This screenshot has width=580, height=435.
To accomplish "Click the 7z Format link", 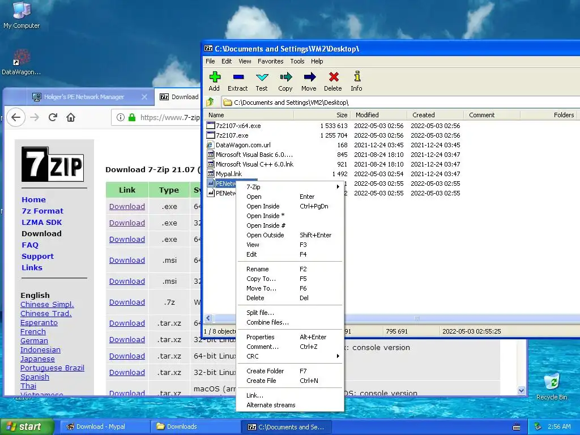I will (x=42, y=211).
